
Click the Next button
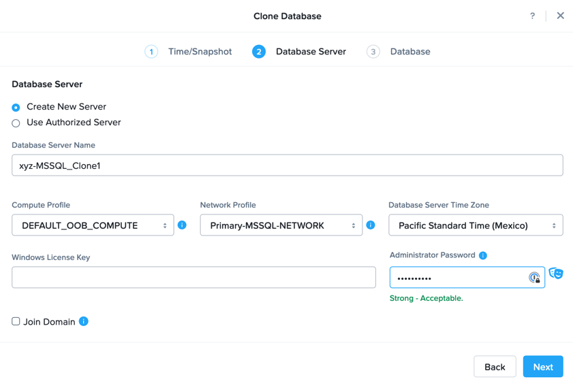pyautogui.click(x=543, y=367)
